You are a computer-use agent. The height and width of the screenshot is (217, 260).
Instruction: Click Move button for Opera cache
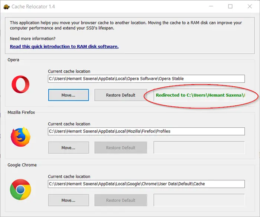coord(68,95)
